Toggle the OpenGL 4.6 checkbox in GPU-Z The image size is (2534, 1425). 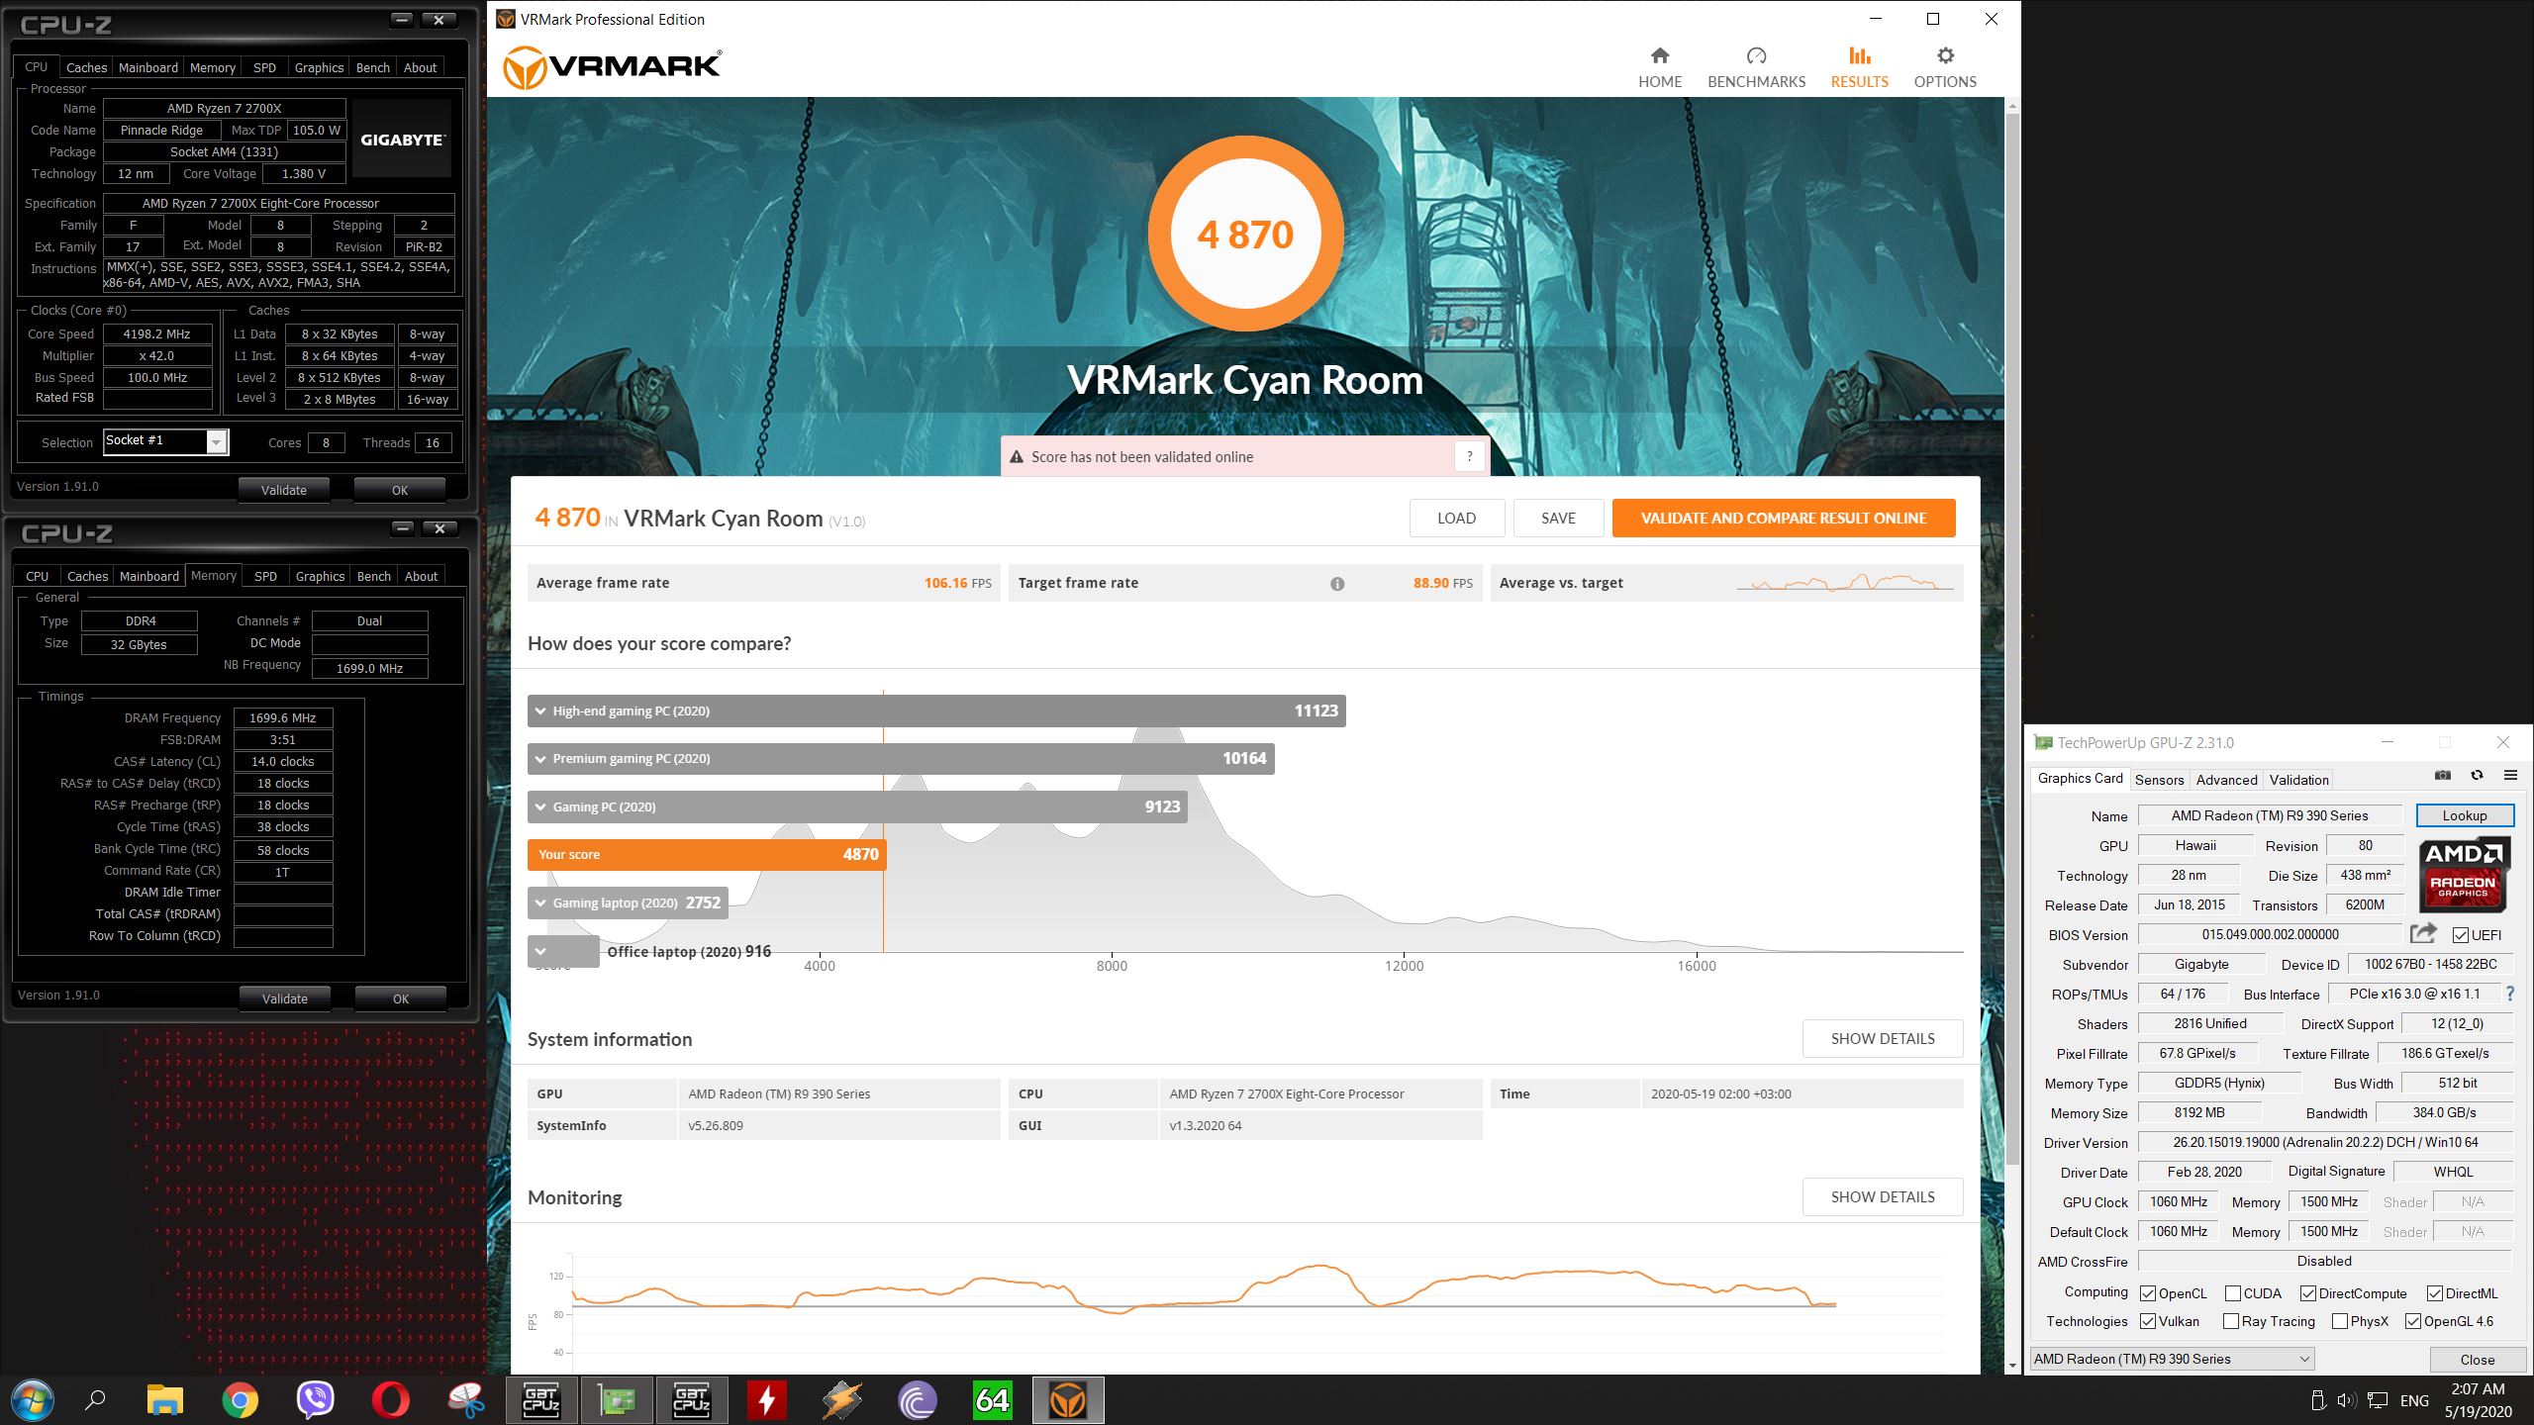(x=2412, y=1321)
